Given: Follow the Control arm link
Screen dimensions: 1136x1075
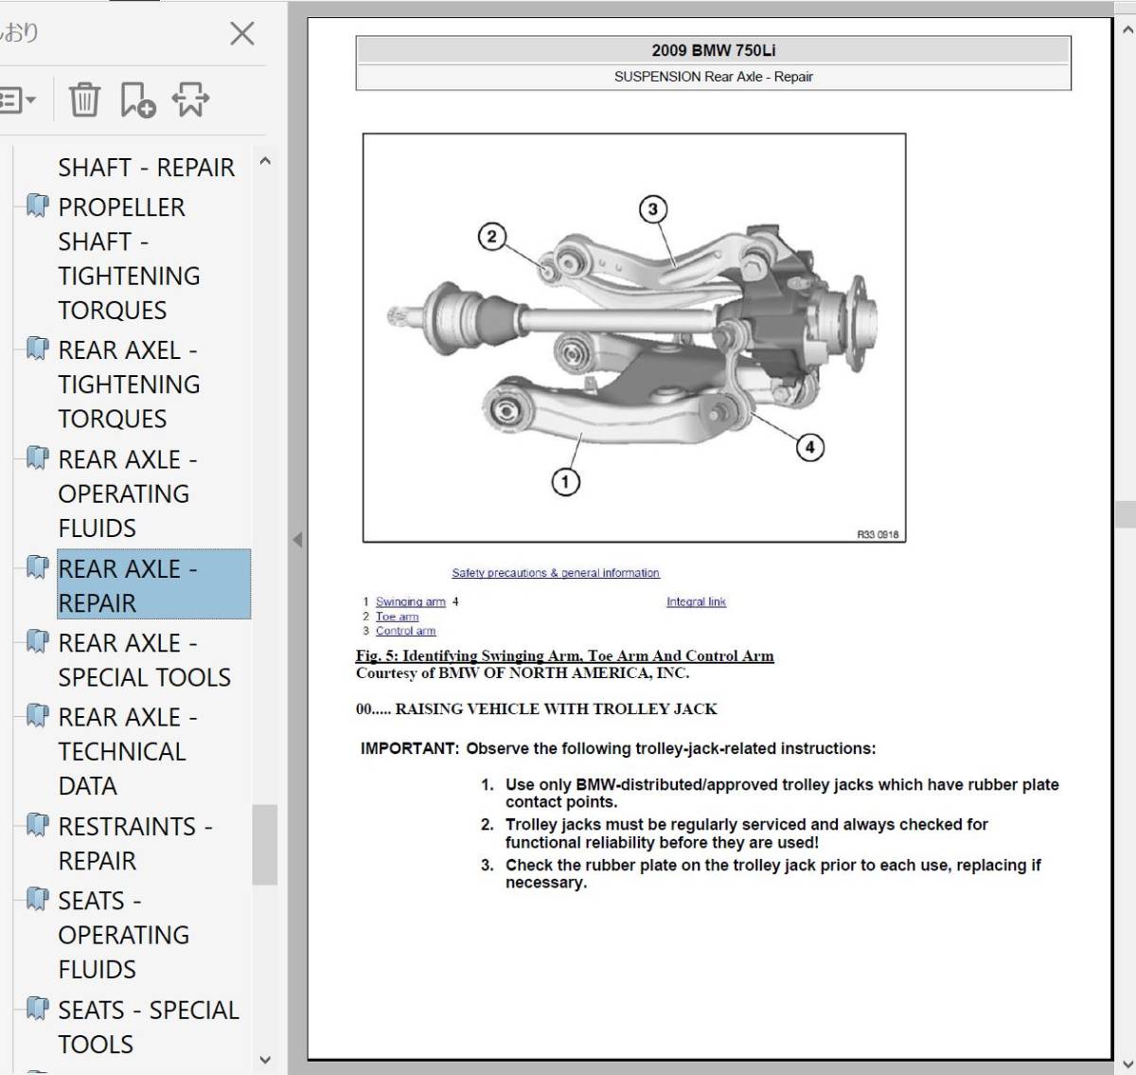Looking at the screenshot, I should pos(405,631).
